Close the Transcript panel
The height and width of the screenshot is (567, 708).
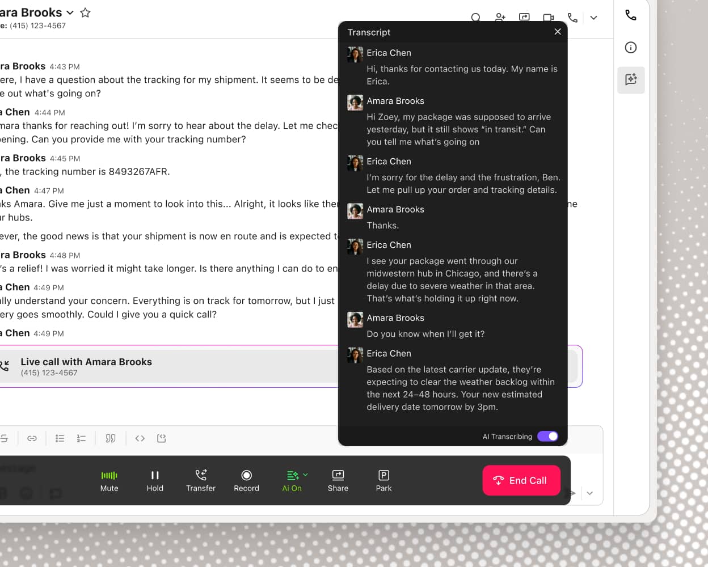[558, 32]
